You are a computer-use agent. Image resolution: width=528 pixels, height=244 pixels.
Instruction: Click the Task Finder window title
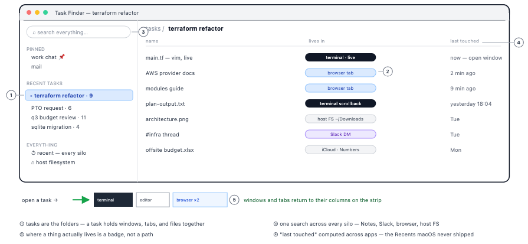97,13
